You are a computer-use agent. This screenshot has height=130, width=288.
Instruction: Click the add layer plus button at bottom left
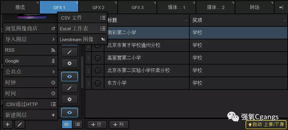tap(8, 124)
